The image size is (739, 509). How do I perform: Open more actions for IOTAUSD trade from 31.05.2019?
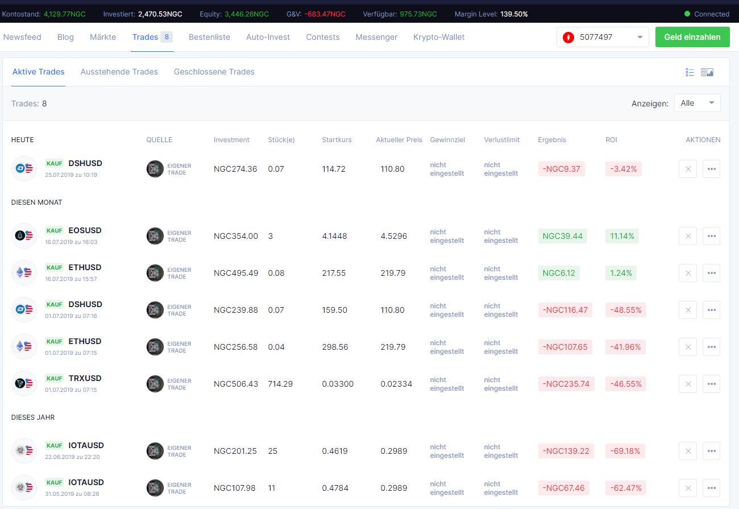[711, 488]
